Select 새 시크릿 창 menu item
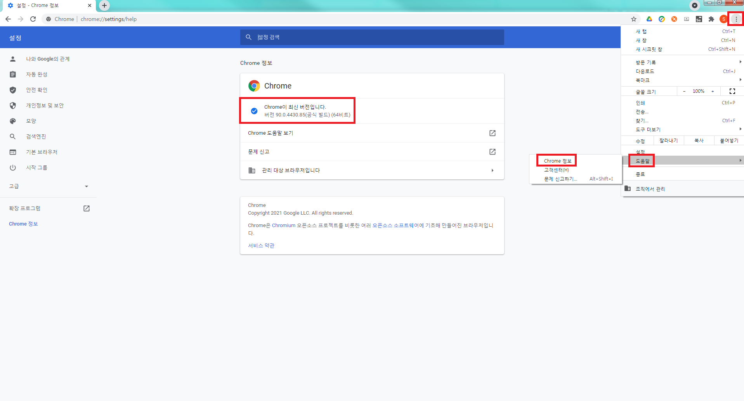The height and width of the screenshot is (401, 744). coord(682,49)
